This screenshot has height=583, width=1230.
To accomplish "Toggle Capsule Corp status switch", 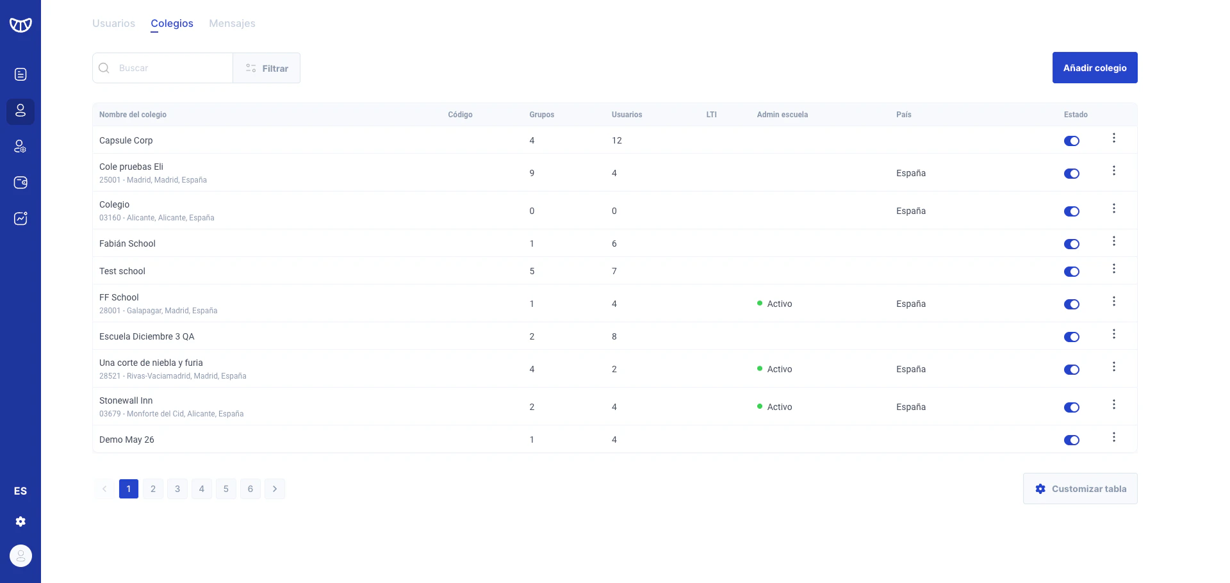I will coord(1072,141).
